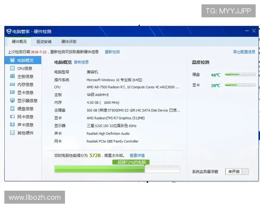
Task: Select the 其他硬件 sidebar label
Action: pos(26,133)
